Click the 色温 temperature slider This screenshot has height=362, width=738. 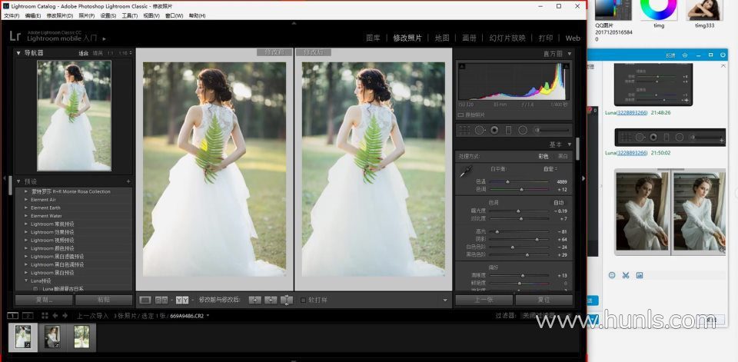click(519, 181)
